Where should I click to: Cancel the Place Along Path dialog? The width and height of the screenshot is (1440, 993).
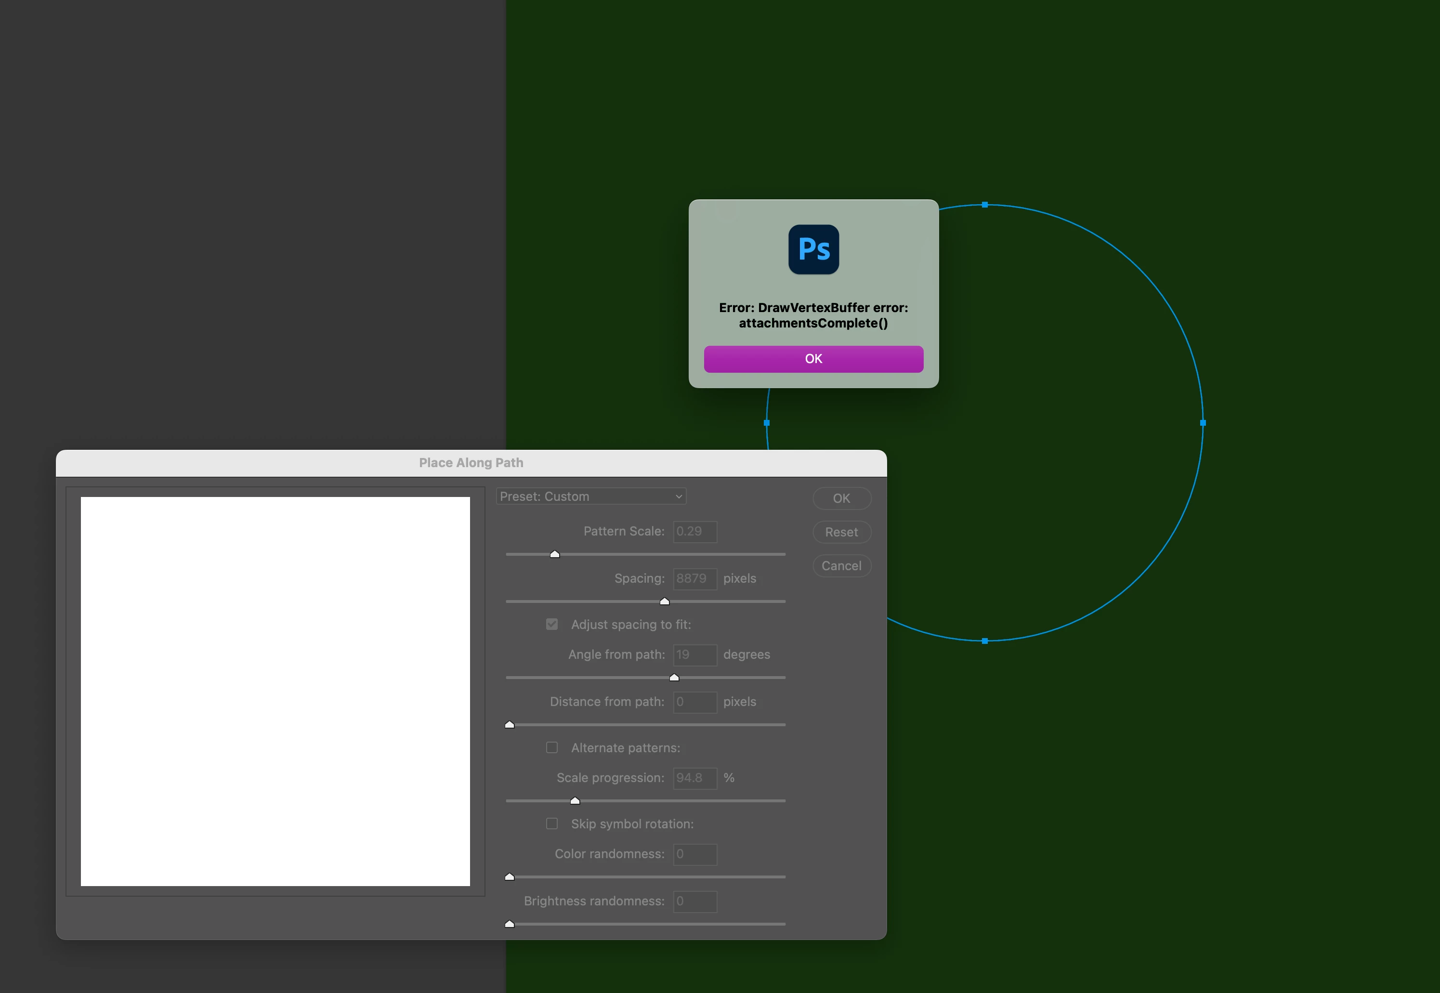coord(841,565)
